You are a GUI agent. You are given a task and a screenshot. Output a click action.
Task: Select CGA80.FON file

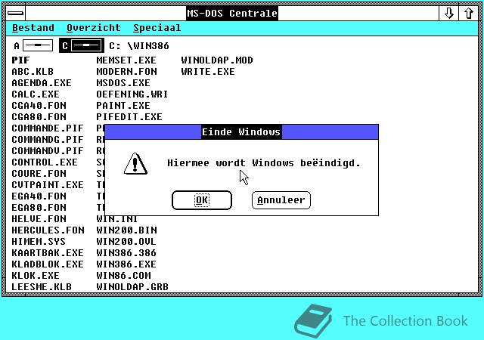39,117
